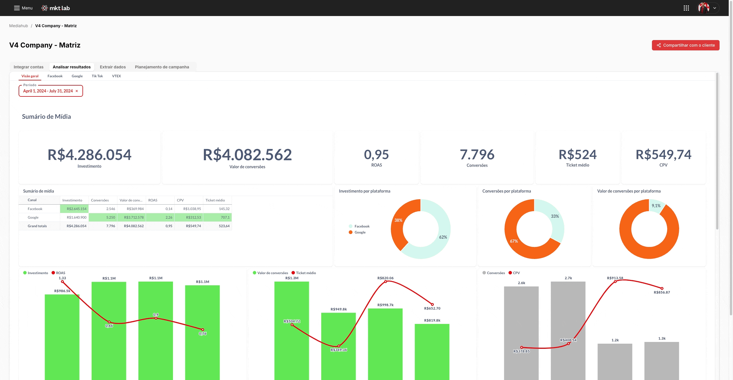The image size is (733, 380).
Task: Sort table by Canal column header
Action: point(39,200)
